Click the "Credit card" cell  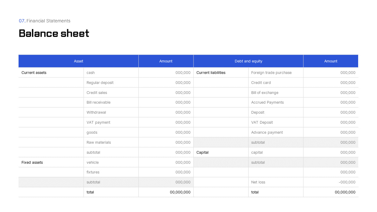[276, 83]
